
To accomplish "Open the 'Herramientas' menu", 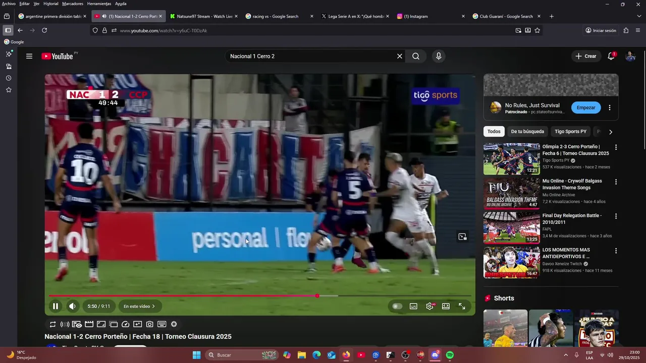I will [99, 4].
